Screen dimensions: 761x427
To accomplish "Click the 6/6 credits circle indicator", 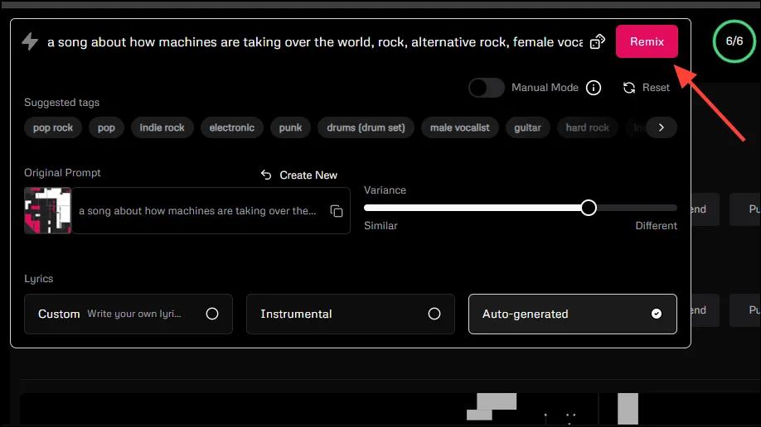I will click(734, 41).
